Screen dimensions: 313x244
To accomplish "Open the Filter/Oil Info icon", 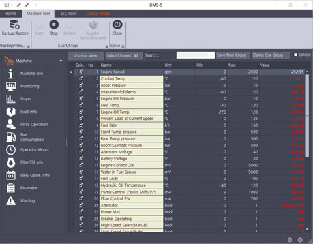I will (10, 162).
